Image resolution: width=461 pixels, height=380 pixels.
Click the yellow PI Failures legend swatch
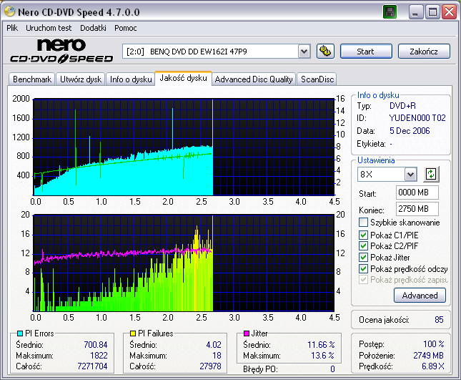133,333
